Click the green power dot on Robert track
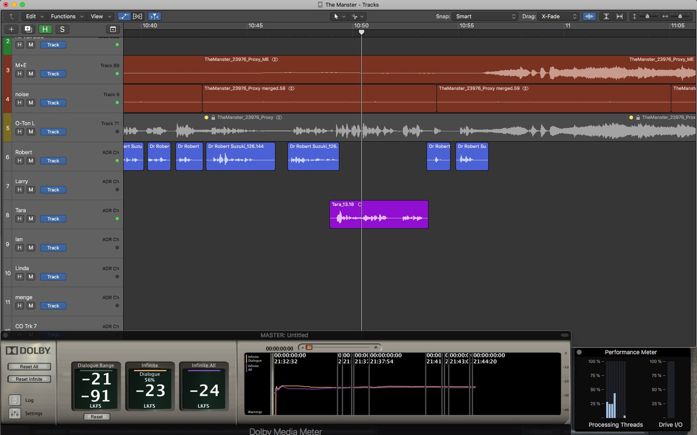 coord(117,161)
